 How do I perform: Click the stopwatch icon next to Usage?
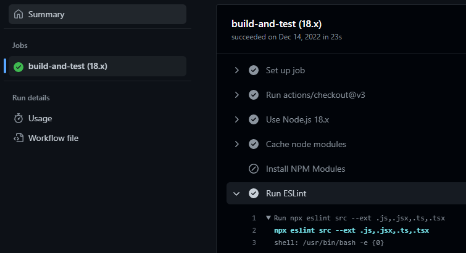click(x=19, y=119)
